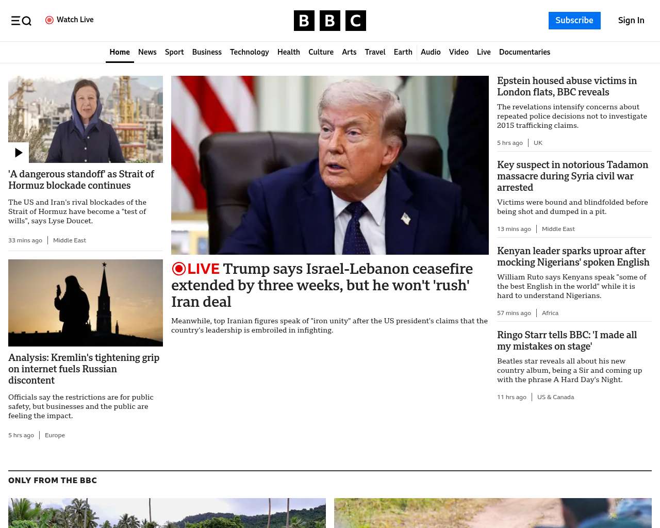Image resolution: width=660 pixels, height=528 pixels.
Task: Click the Subscribe button
Action: [x=574, y=21]
